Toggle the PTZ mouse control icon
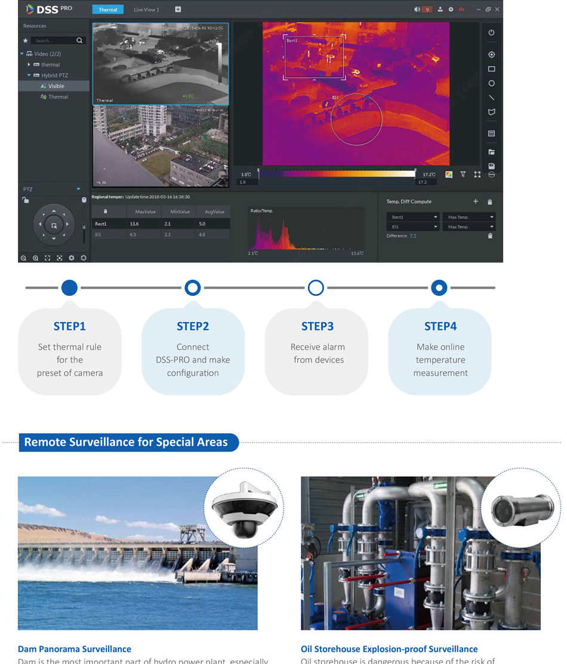The image size is (567, 664). (x=84, y=200)
